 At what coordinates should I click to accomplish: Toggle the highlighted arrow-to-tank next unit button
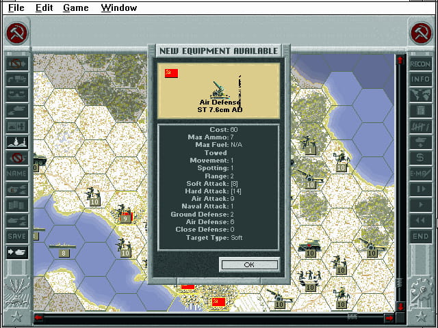pyautogui.click(x=16, y=252)
